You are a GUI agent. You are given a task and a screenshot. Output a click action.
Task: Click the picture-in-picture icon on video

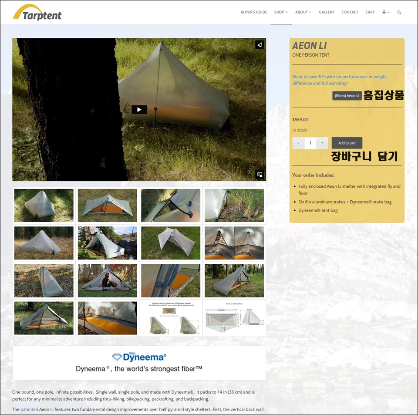260,175
